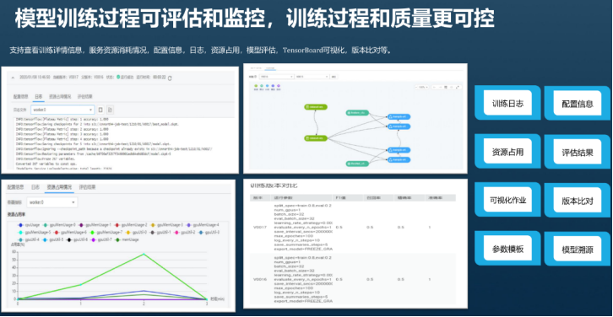Screen dimensions: 613x317
Task: Click the 评估结果 feature card on right
Action: (x=578, y=152)
